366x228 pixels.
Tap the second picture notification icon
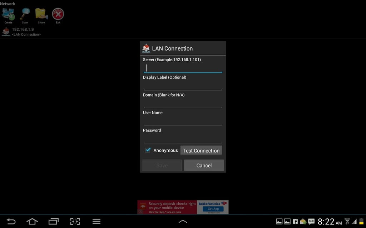click(x=287, y=222)
